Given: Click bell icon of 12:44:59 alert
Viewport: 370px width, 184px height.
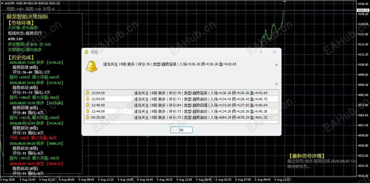Looking at the screenshot, I should (x=87, y=111).
